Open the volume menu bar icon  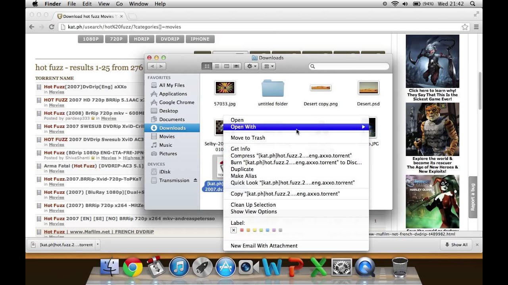coord(405,4)
